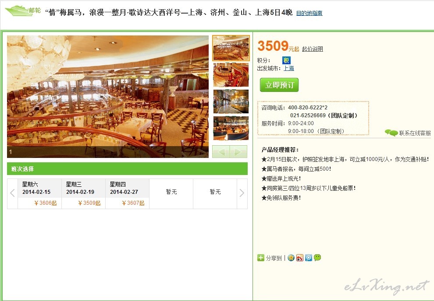The width and height of the screenshot is (434, 301).
Task: View the red bar lounge thumbnail
Action: (231, 75)
